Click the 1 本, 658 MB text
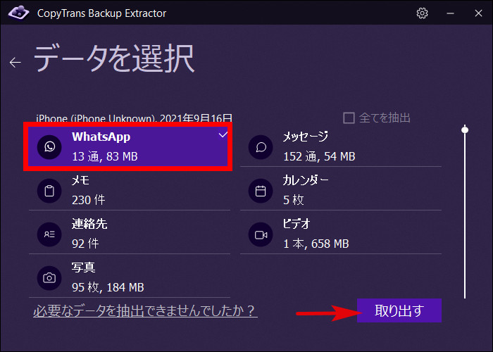 [x=316, y=244]
